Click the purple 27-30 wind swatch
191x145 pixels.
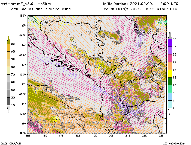170,43
